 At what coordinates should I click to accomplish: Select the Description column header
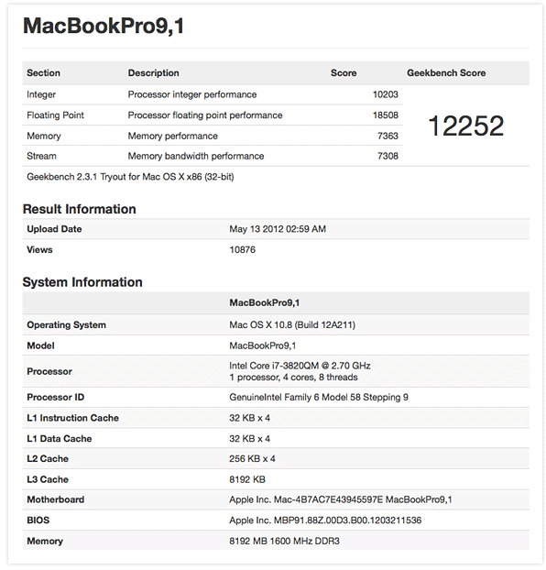coord(153,73)
